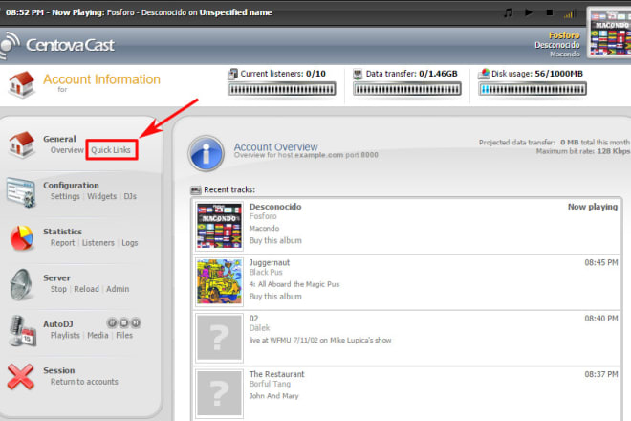Click the Borful Tang artist name
The height and width of the screenshot is (421, 631).
(x=270, y=384)
